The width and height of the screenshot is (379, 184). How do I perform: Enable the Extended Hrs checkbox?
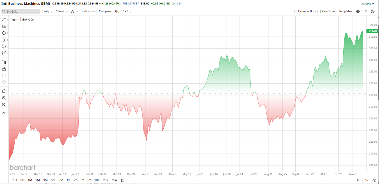click(296, 12)
